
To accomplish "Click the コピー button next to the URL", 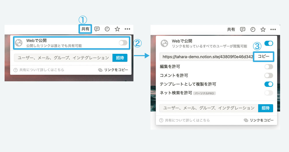I will [264, 56].
